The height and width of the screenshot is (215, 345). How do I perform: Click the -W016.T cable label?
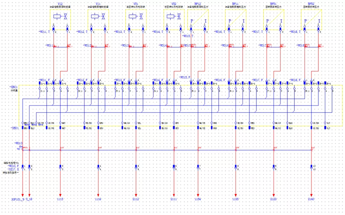coord(219,31)
